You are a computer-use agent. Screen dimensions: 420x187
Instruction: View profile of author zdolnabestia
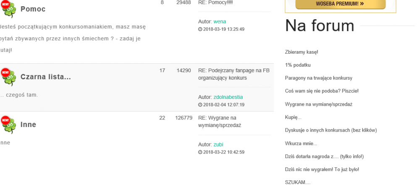pyautogui.click(x=228, y=97)
